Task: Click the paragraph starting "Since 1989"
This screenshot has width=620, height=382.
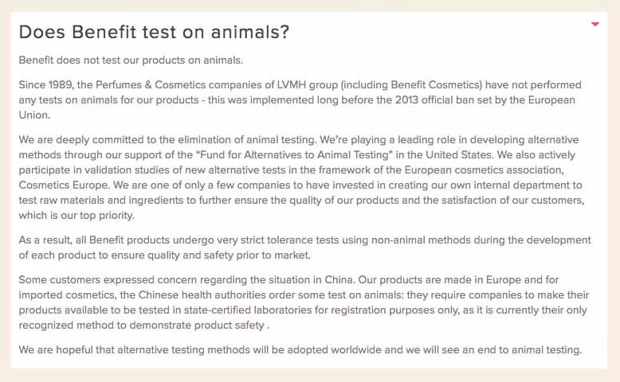Action: pos(299,92)
